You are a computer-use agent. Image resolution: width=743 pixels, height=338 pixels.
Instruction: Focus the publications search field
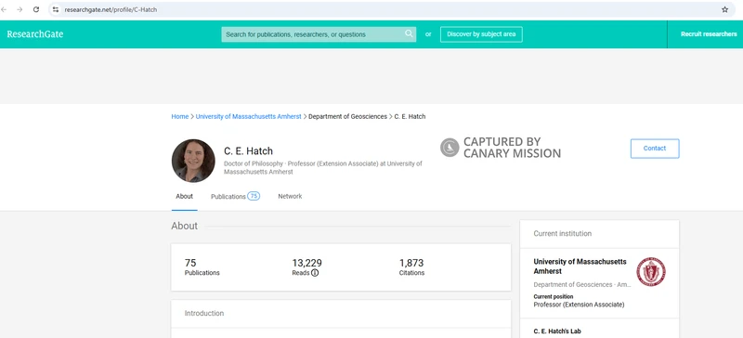click(319, 34)
